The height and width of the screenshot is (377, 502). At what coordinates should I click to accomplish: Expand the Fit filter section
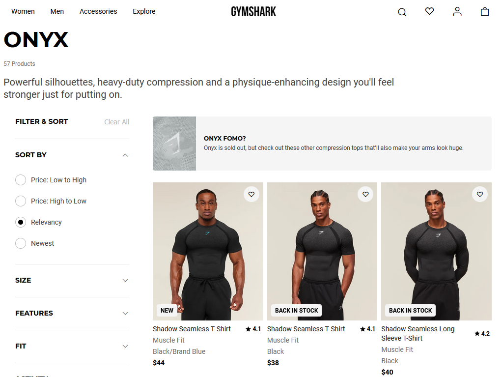pyautogui.click(x=125, y=346)
